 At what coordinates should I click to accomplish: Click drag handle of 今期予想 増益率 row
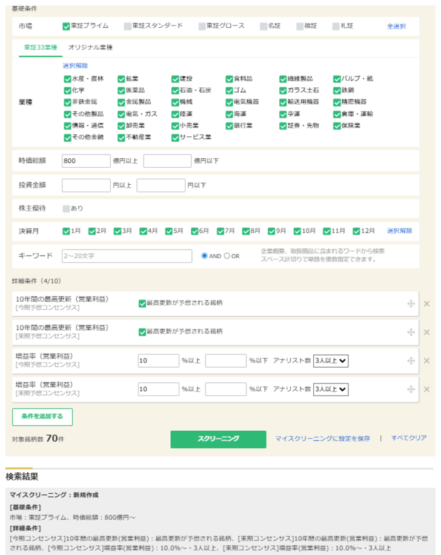click(411, 361)
